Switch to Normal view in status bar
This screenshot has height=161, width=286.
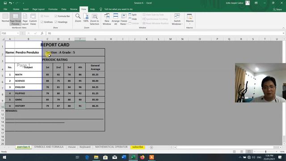pyautogui.click(x=234, y=152)
